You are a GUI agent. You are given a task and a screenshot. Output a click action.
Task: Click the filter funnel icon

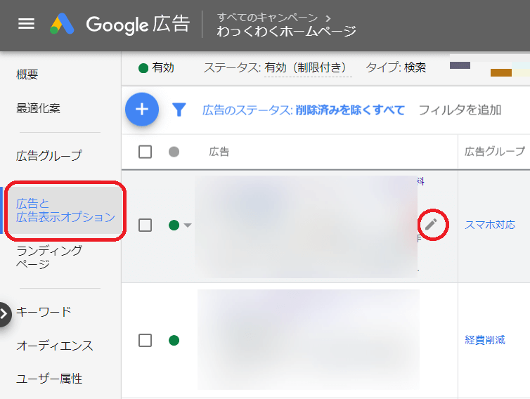coord(180,110)
